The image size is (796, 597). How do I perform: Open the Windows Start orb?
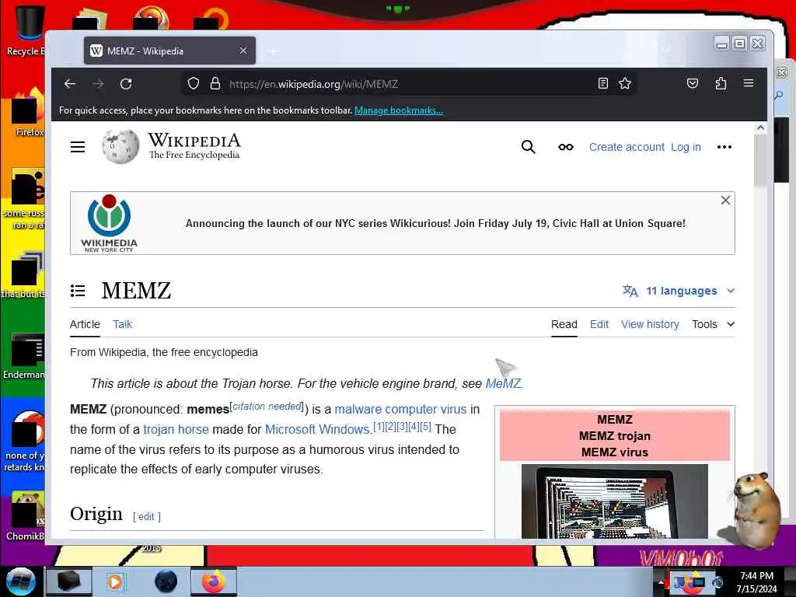coord(20,581)
